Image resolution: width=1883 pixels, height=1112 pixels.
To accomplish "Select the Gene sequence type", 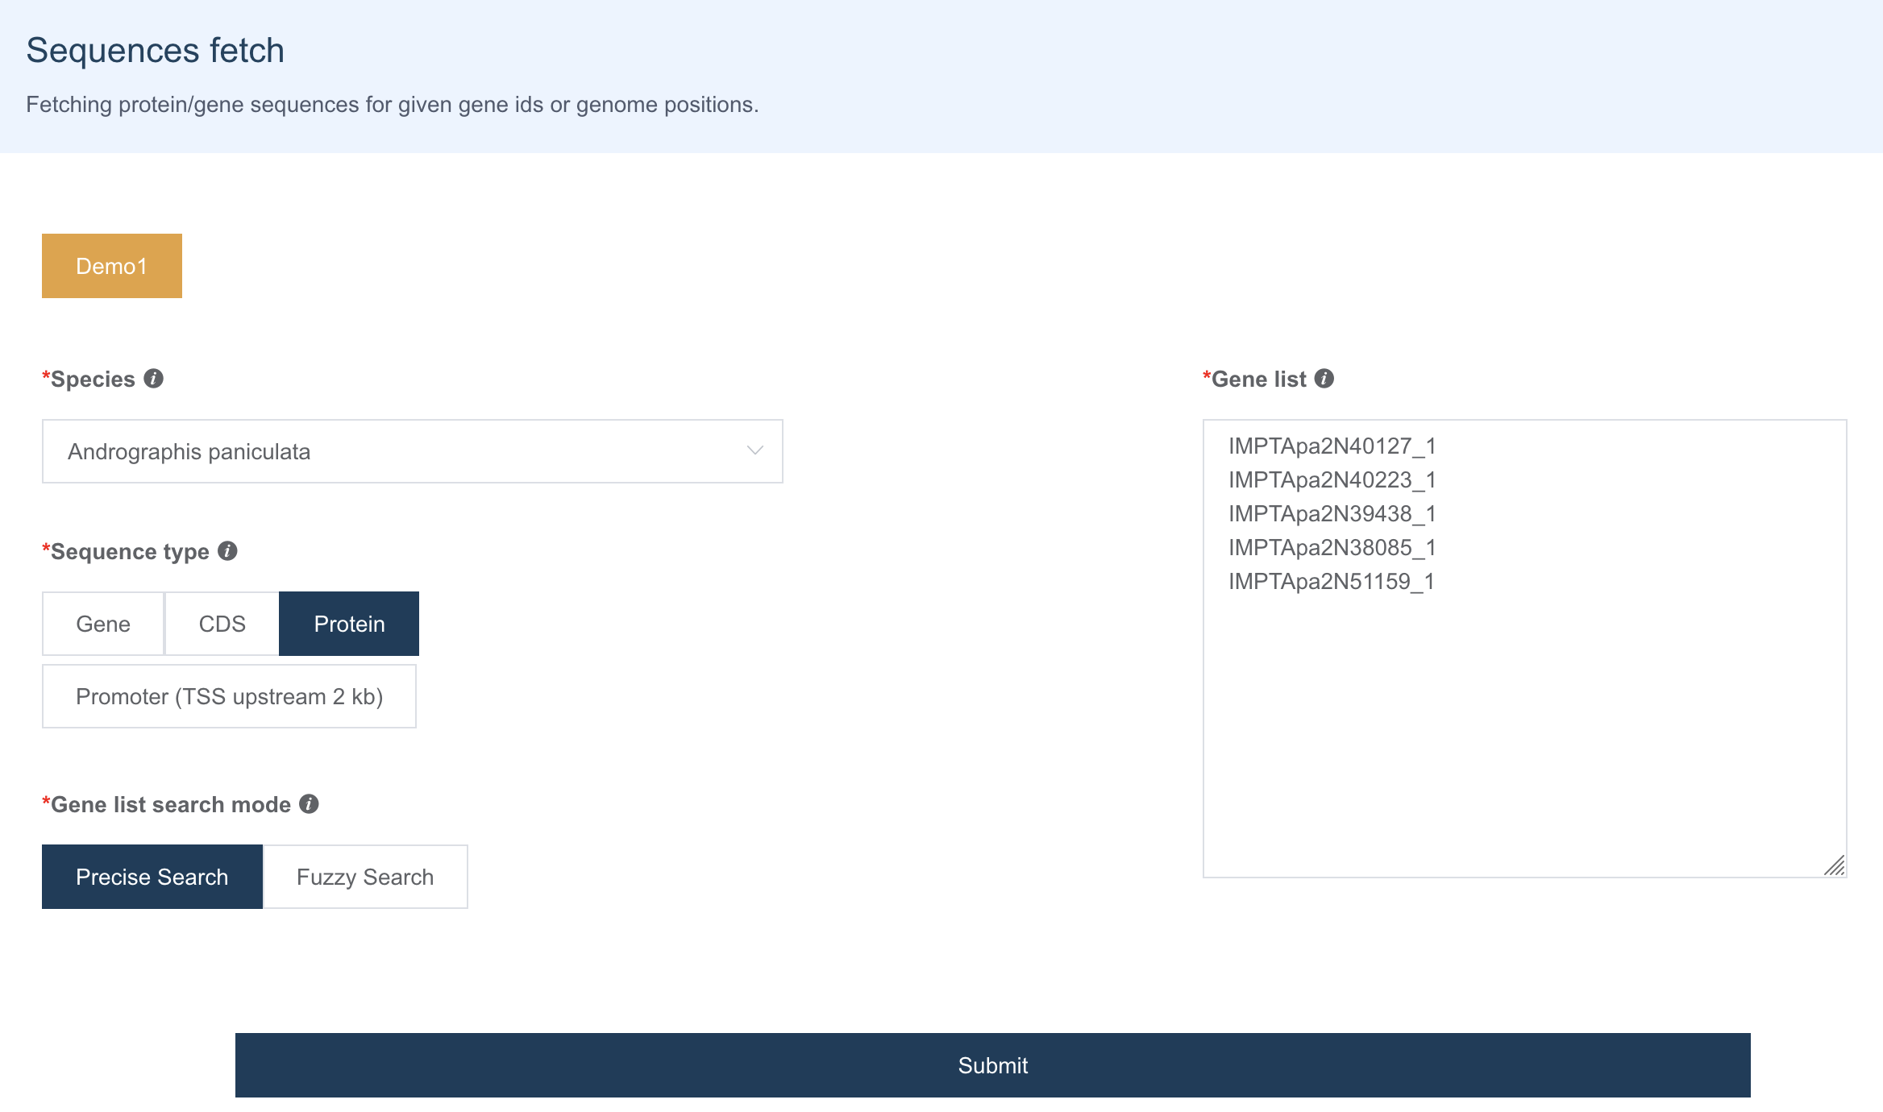I will [x=103, y=624].
